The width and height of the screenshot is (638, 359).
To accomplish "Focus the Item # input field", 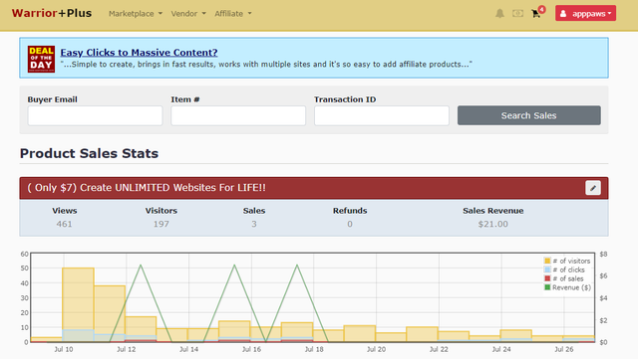I will click(x=238, y=115).
